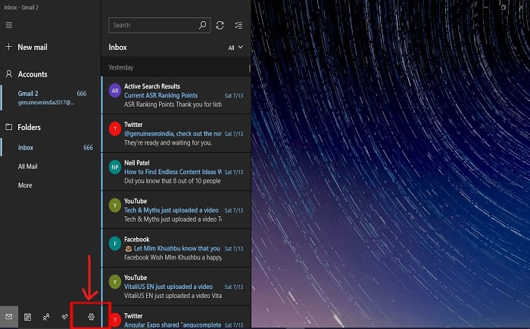This screenshot has width=530, height=329.
Task: Click the NP avatar of Neil Patel
Action: [115, 167]
